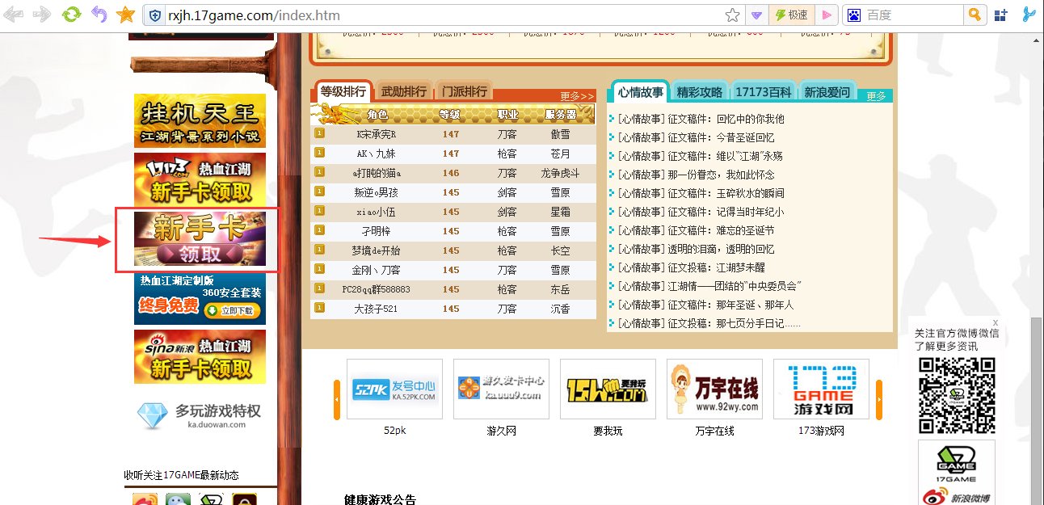Click the 360安全套装 立即下载 banner

[200, 297]
